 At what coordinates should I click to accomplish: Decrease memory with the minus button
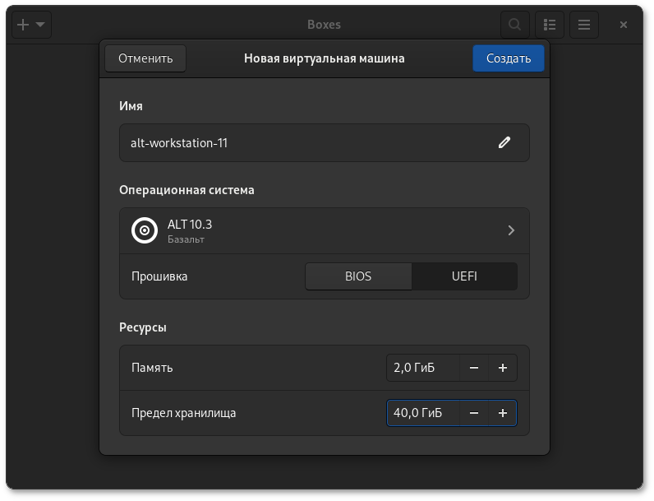(x=474, y=368)
